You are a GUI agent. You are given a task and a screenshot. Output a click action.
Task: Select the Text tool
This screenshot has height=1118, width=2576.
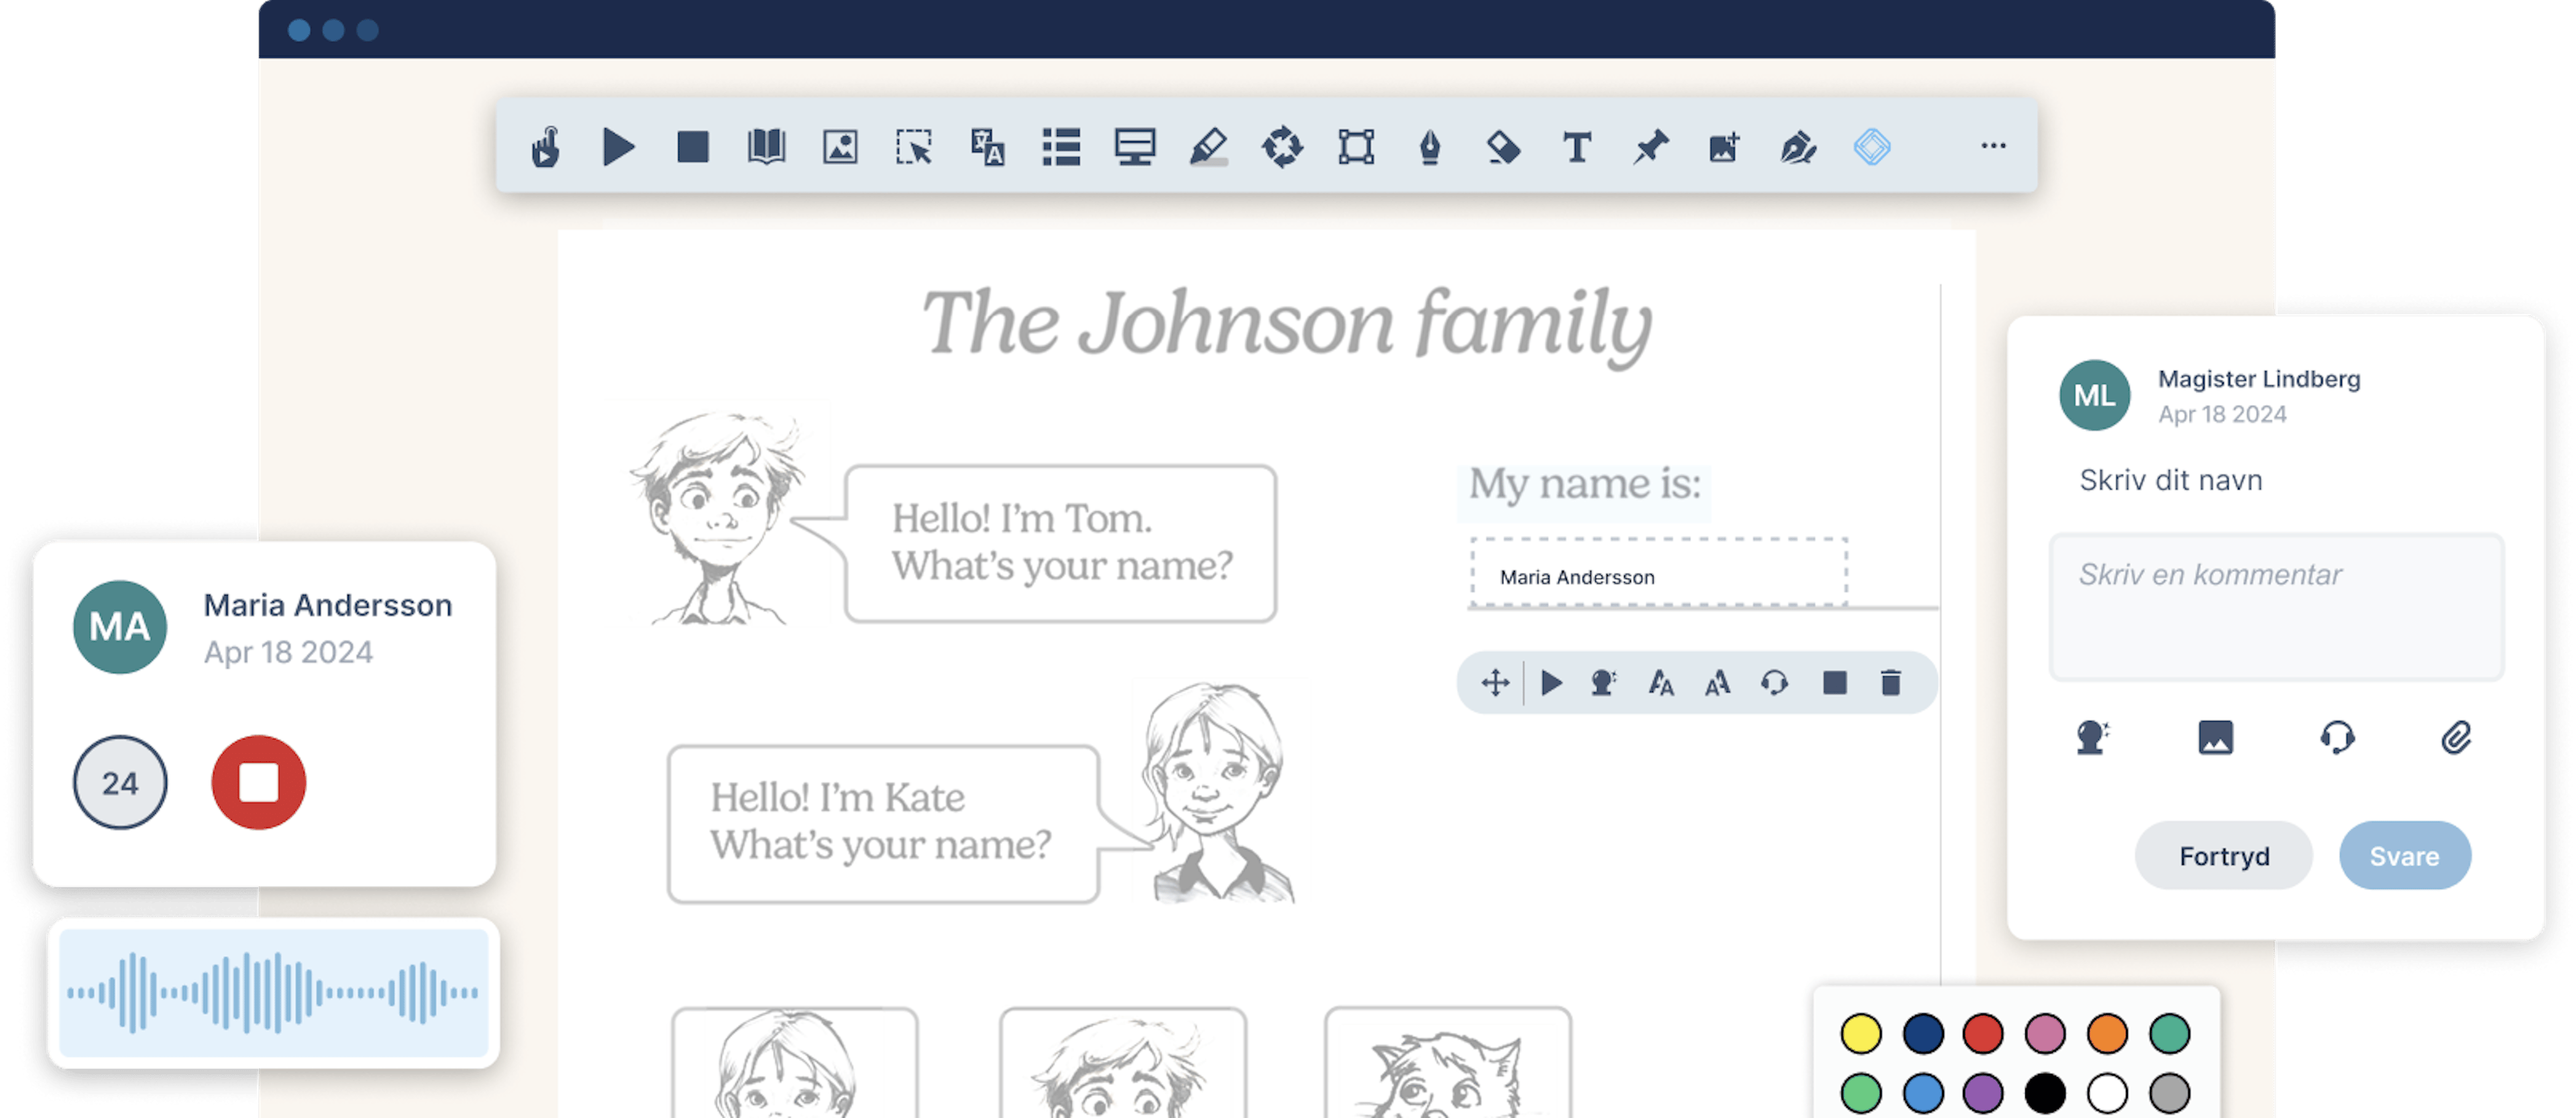1577,146
